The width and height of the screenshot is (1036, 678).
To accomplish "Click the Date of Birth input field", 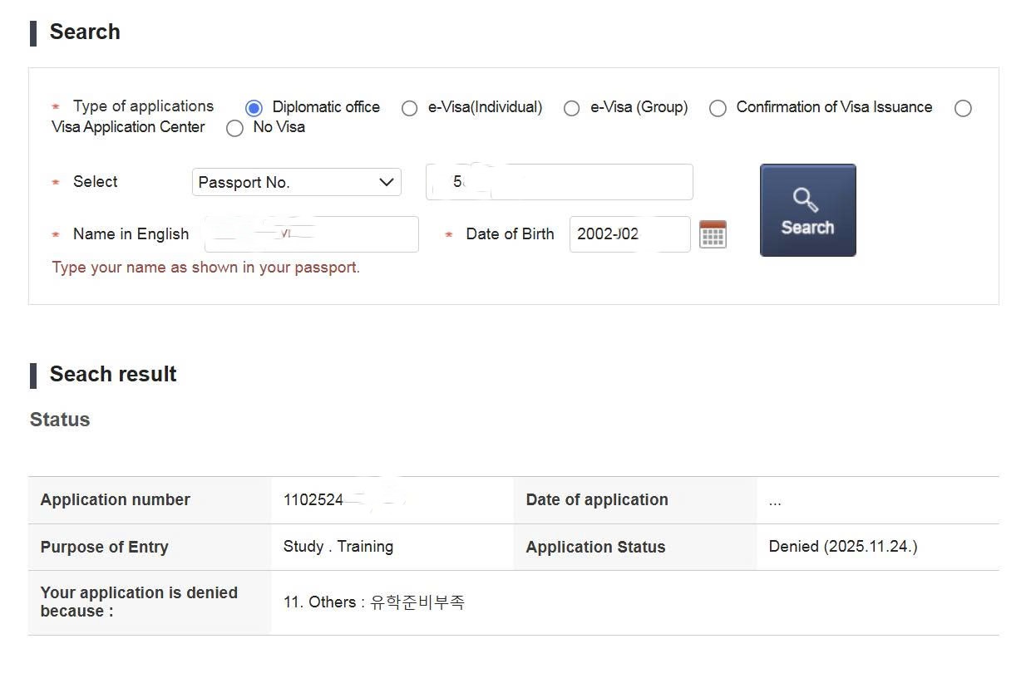I will [x=629, y=234].
